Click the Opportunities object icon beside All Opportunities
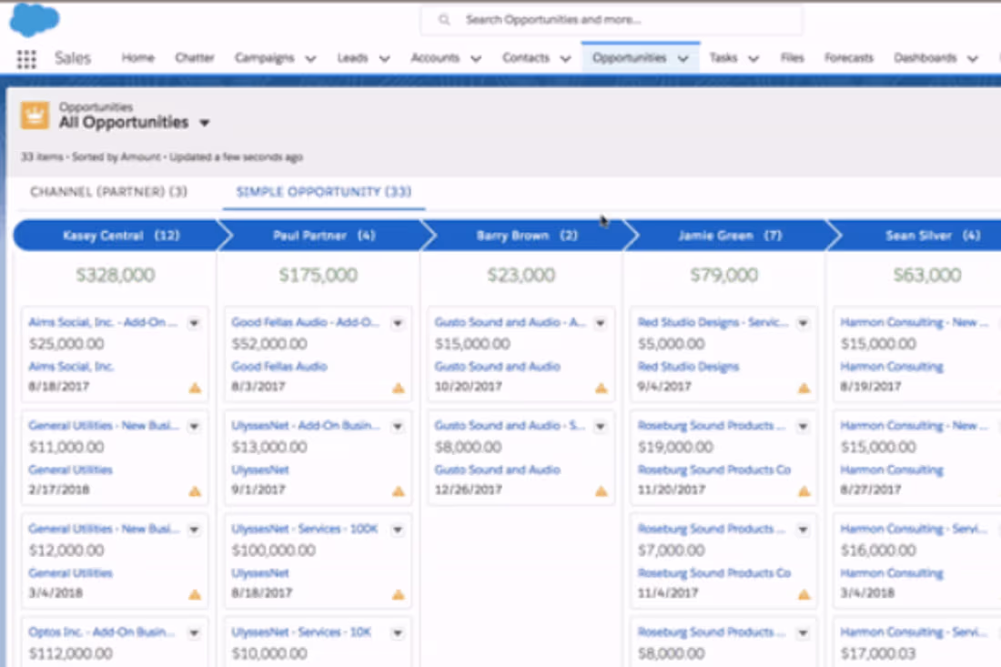 pos(34,115)
